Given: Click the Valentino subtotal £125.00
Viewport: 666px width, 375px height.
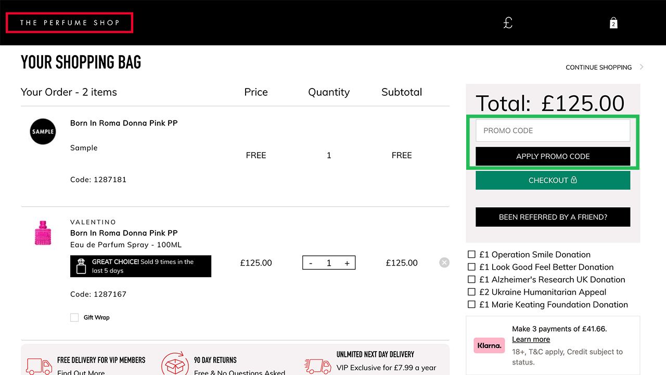Looking at the screenshot, I should pyautogui.click(x=402, y=263).
